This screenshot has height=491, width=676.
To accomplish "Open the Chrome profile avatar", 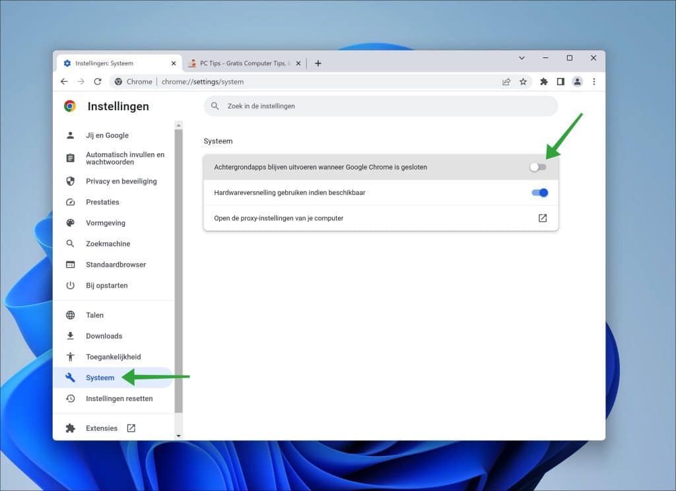I will coord(577,81).
